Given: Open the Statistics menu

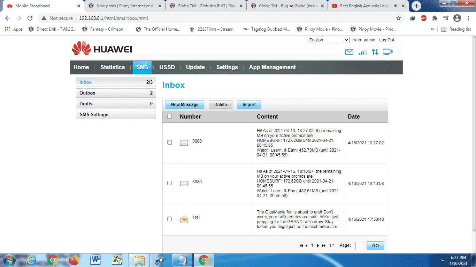Looking at the screenshot, I should pos(113,67).
